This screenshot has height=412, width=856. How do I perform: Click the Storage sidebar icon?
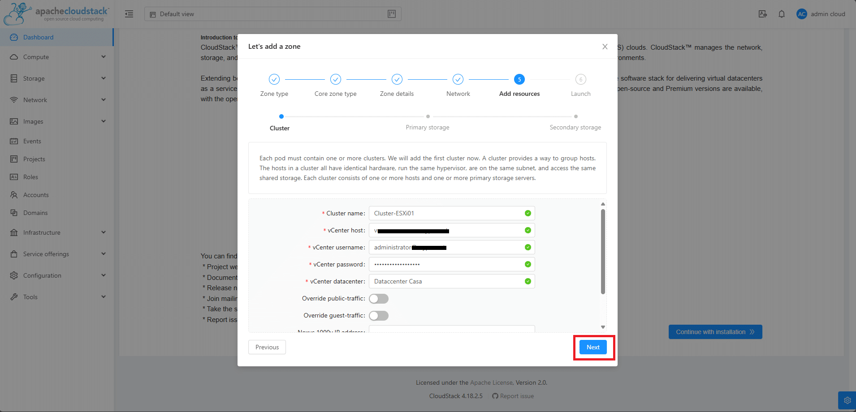(x=14, y=78)
